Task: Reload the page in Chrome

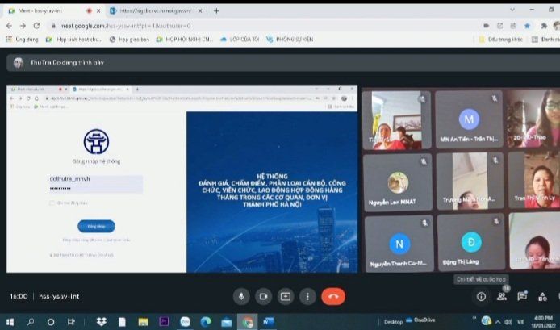Action: (x=36, y=25)
